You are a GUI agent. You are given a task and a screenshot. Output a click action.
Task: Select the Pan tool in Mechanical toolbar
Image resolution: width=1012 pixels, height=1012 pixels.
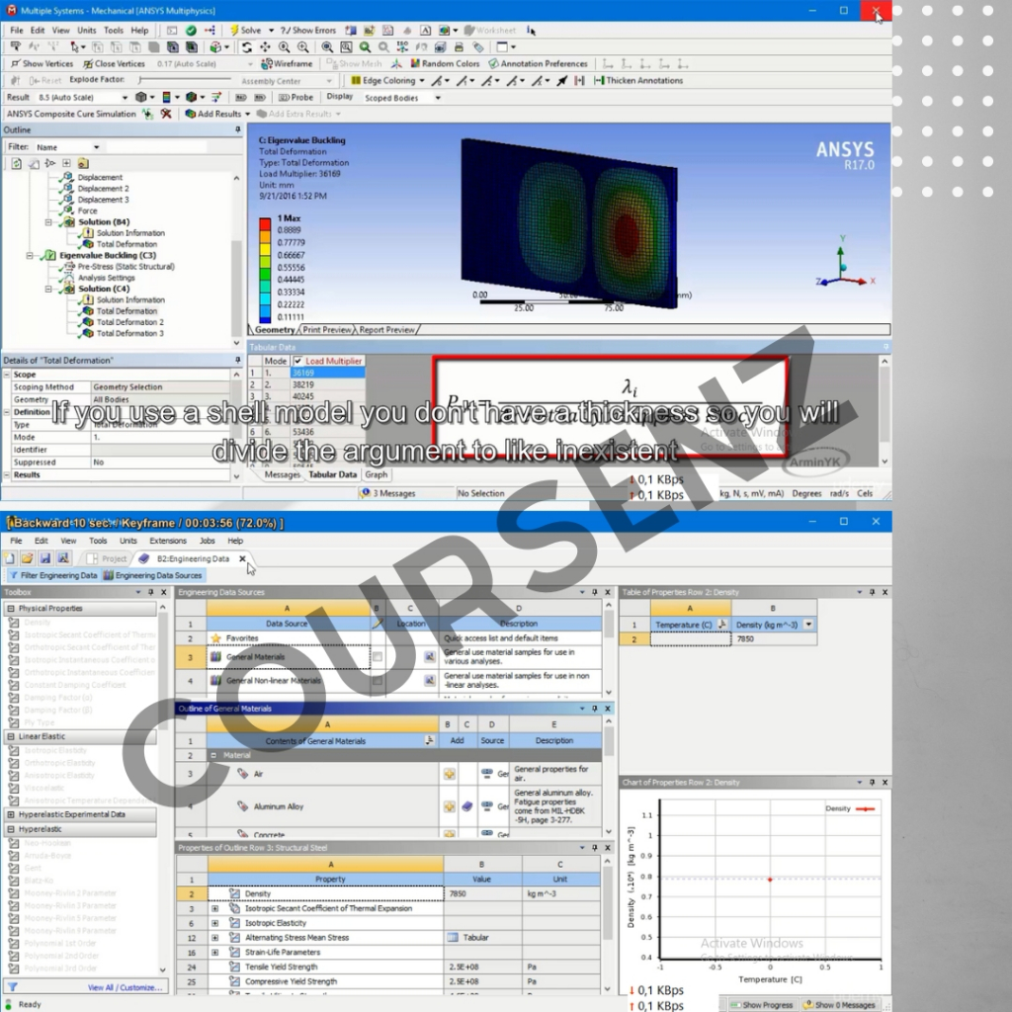pos(265,47)
